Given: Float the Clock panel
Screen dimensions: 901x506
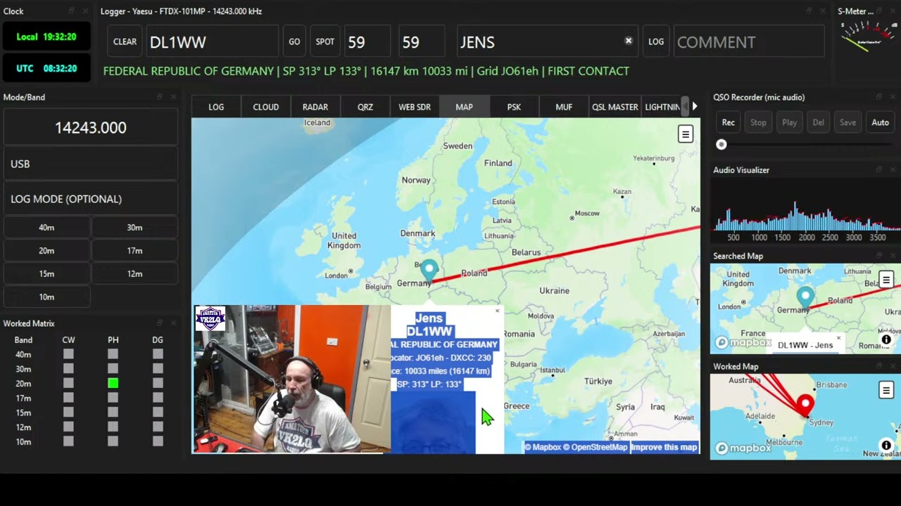Looking at the screenshot, I should [x=71, y=11].
